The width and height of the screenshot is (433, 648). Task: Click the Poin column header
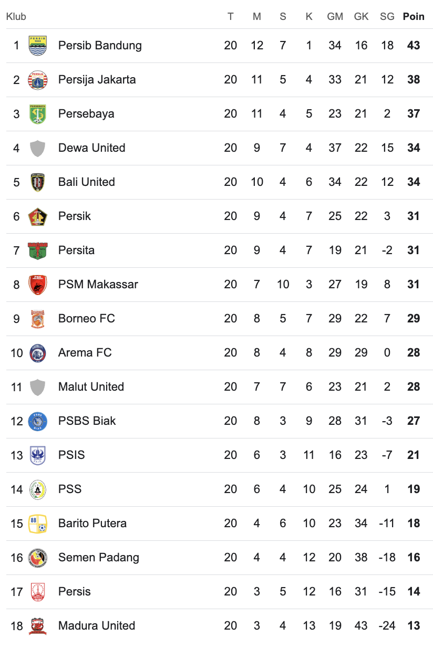414,16
